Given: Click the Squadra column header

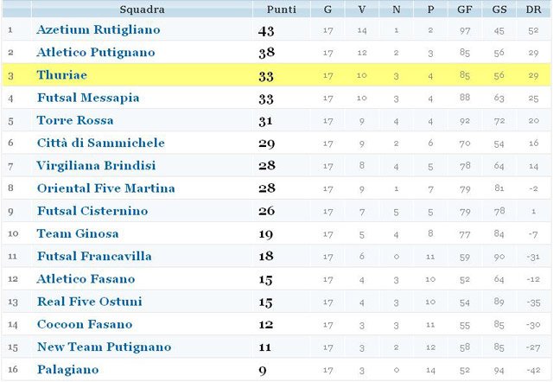Looking at the screenshot, I should [142, 10].
